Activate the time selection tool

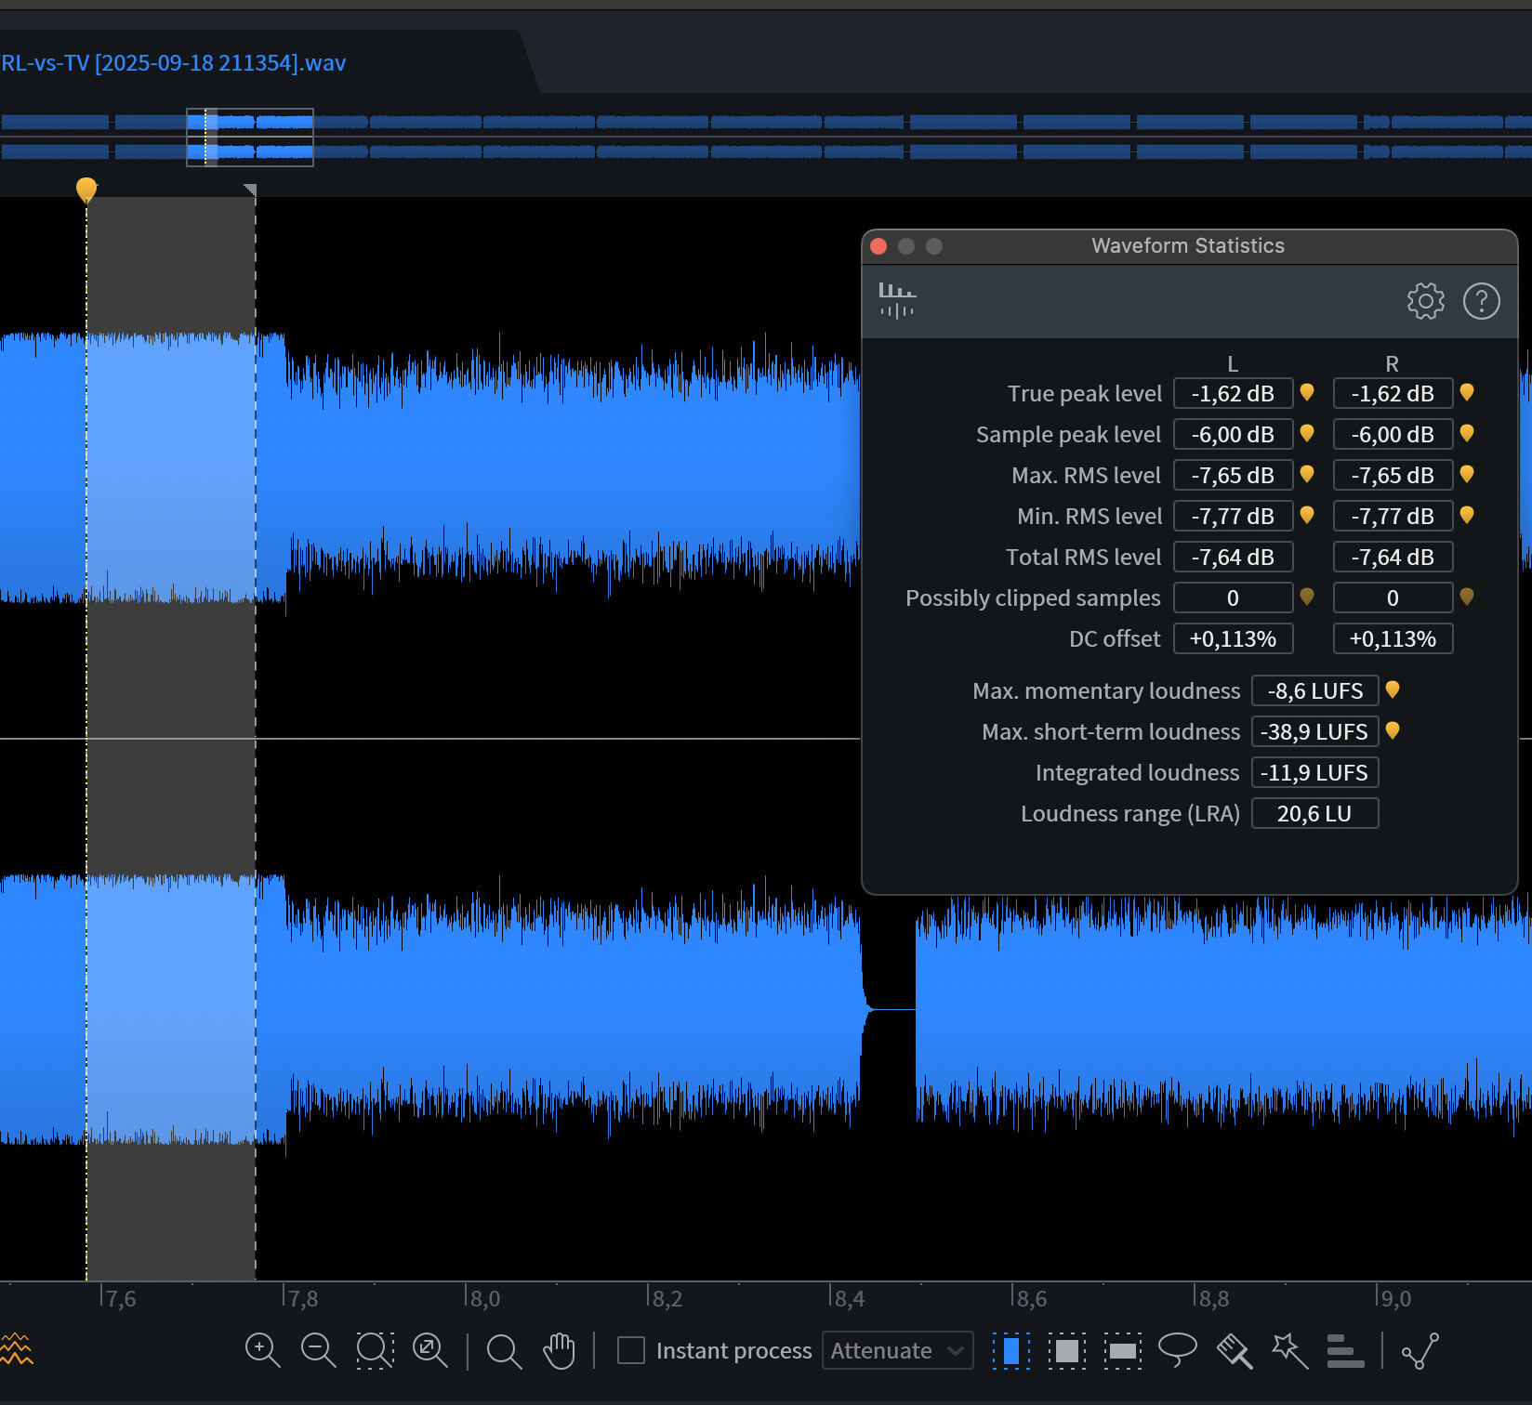pos(1010,1350)
